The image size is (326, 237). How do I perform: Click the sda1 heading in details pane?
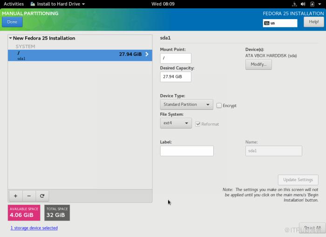pyautogui.click(x=165, y=38)
